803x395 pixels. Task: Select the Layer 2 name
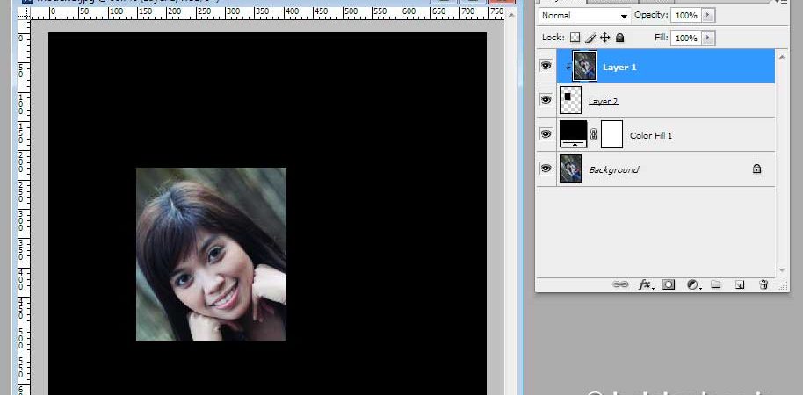click(x=604, y=101)
